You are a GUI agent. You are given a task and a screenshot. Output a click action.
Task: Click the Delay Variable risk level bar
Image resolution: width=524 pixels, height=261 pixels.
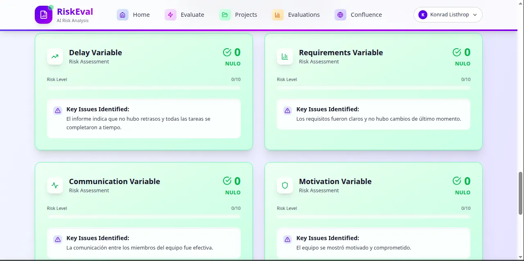(144, 88)
